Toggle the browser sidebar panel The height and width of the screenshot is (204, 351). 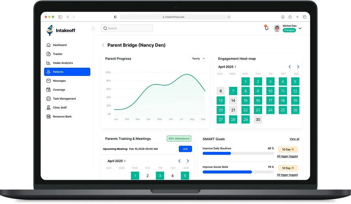(60, 17)
